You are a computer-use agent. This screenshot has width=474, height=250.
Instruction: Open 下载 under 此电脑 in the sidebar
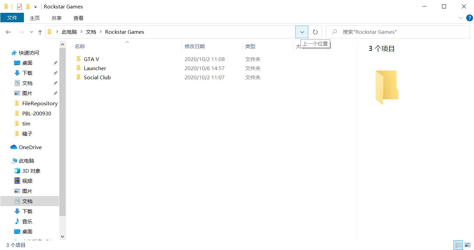(x=23, y=212)
